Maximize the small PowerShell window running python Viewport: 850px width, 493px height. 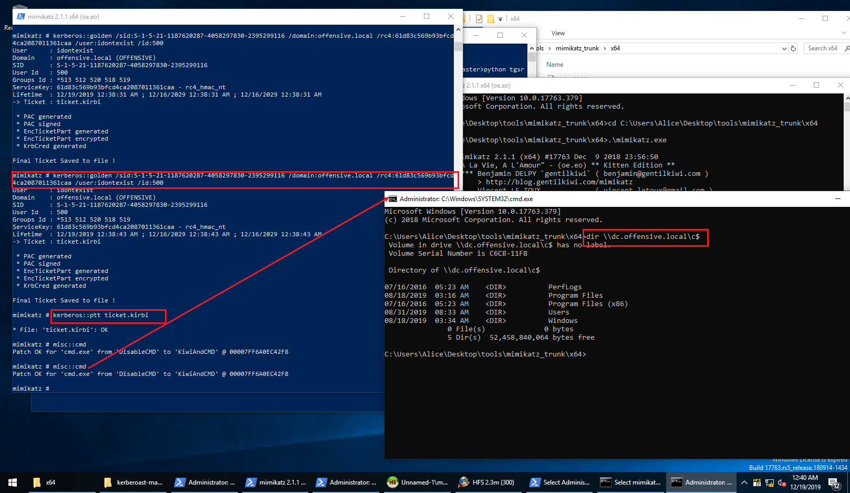(x=500, y=35)
